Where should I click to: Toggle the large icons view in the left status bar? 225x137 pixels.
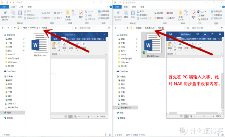pyautogui.click(x=110, y=134)
